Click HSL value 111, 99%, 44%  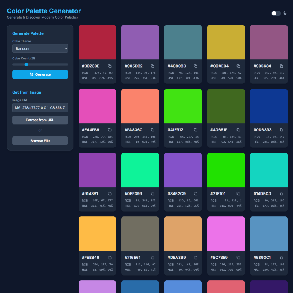(230, 206)
